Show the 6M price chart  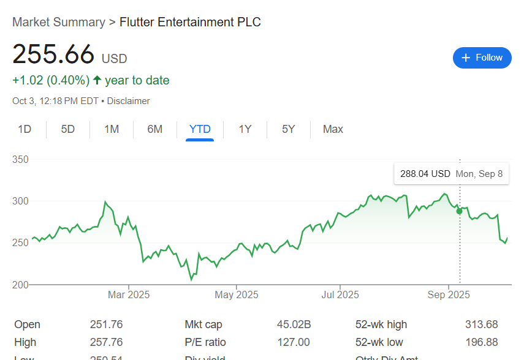pyautogui.click(x=155, y=129)
